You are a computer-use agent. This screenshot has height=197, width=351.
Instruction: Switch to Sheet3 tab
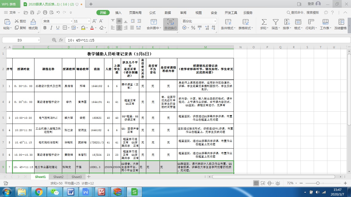coord(77,177)
